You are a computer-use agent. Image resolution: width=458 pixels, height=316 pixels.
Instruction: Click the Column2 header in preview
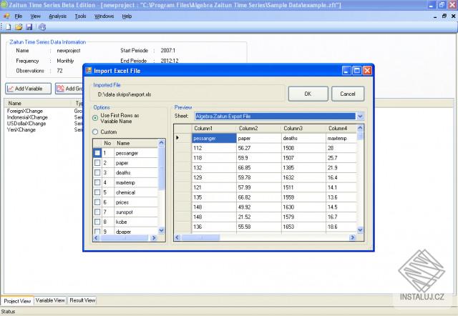pos(259,129)
